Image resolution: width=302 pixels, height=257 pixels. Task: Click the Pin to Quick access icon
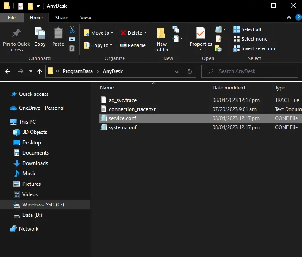pos(16,33)
